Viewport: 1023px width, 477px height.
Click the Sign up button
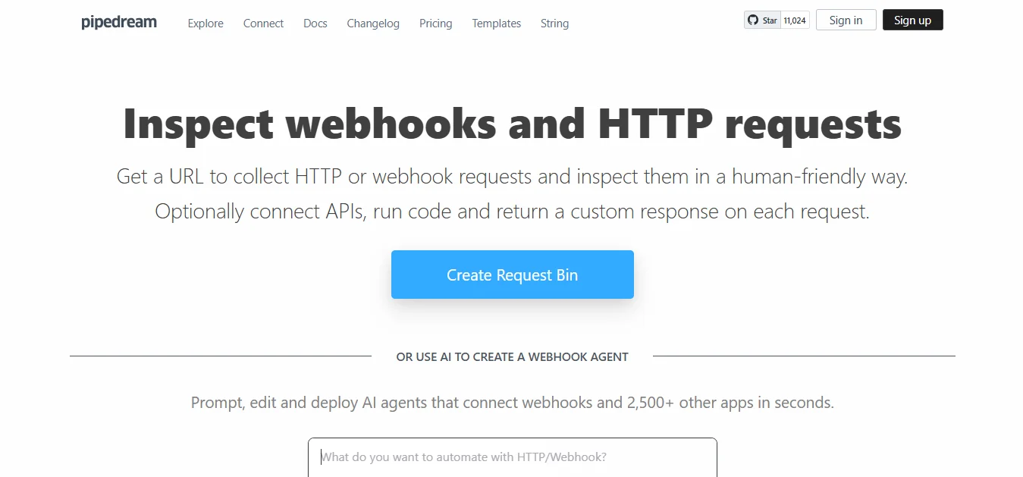[912, 20]
